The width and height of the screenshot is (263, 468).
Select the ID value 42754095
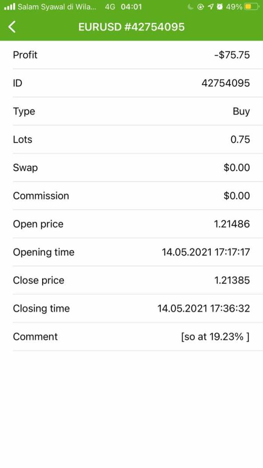[225, 83]
